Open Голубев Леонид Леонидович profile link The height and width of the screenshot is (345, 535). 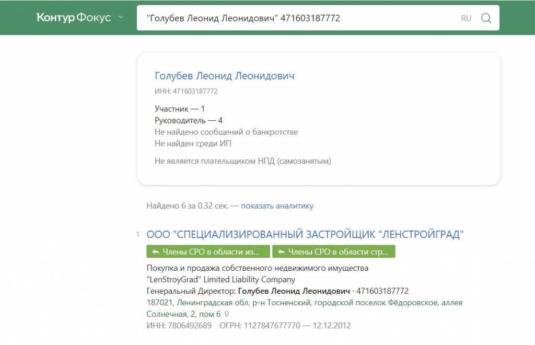point(225,76)
